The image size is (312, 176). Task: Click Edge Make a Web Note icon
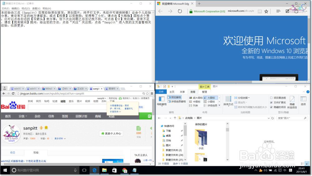click(287, 11)
